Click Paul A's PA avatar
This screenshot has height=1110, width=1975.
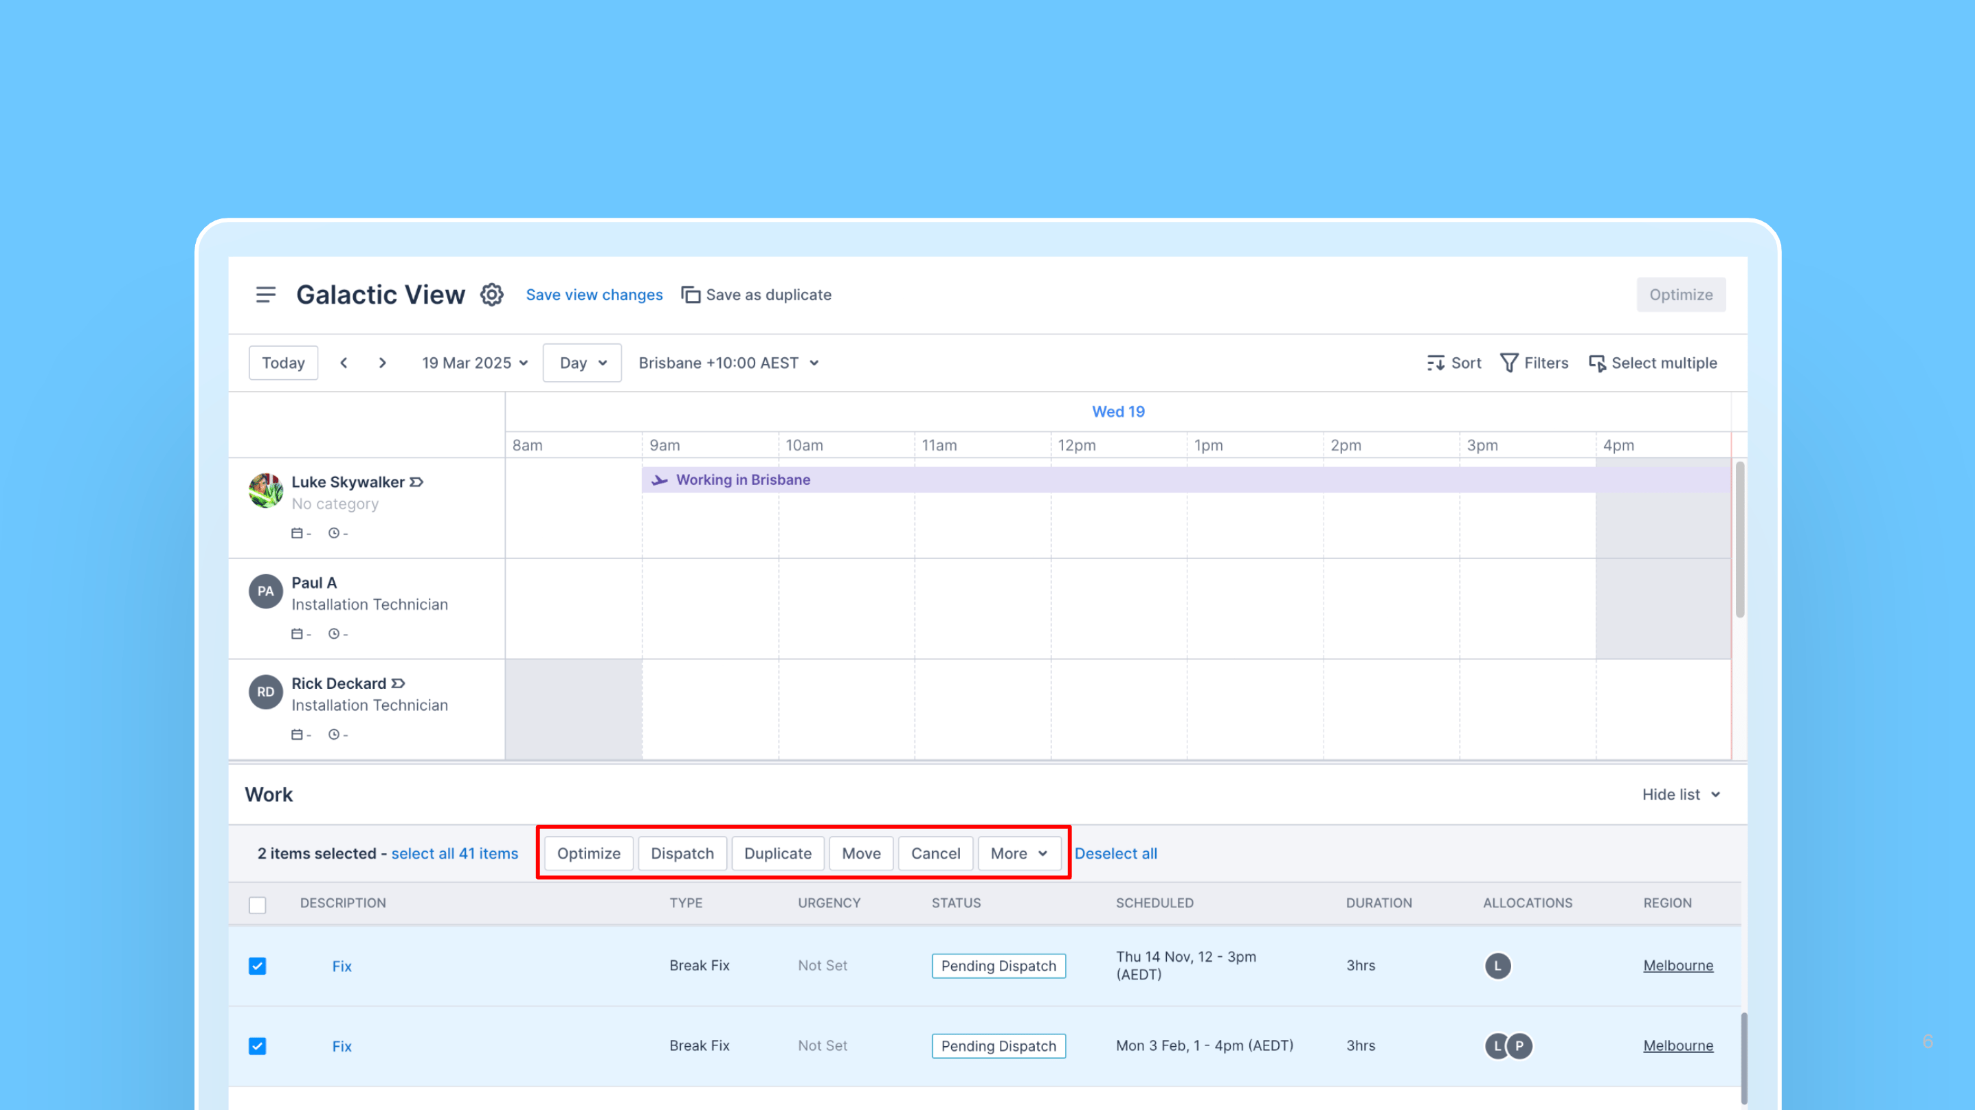tap(265, 591)
